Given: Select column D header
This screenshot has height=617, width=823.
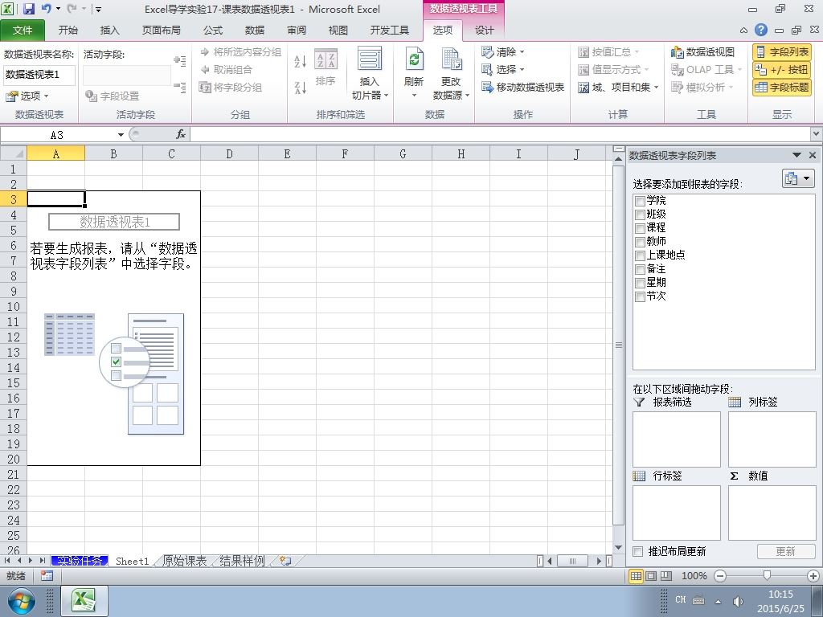Looking at the screenshot, I should coord(229,153).
